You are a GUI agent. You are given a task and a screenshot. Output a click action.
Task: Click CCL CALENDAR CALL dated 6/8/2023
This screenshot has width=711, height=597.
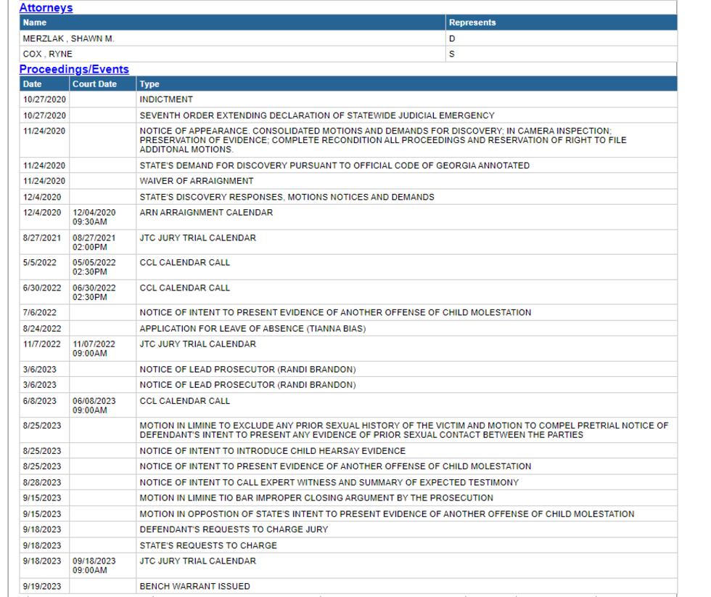(184, 401)
